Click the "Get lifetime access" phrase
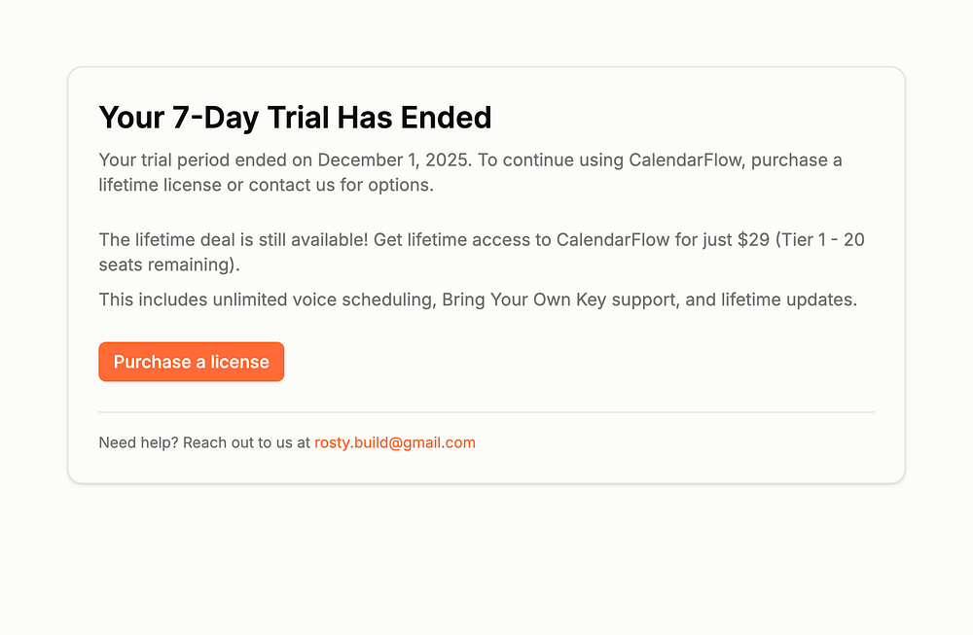973x635 pixels. pyautogui.click(x=448, y=239)
